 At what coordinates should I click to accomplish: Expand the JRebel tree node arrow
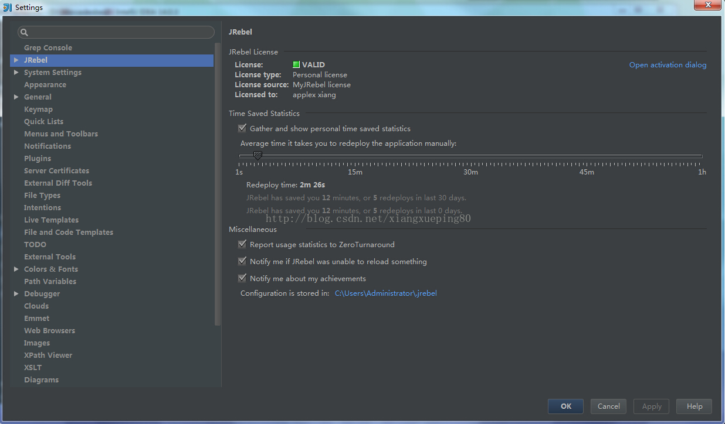(x=16, y=60)
